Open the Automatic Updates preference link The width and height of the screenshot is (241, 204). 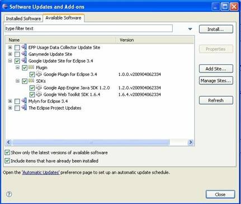pyautogui.click(x=41, y=173)
